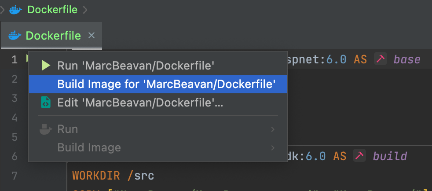Click the hammer icon next to the build stage
This screenshot has width=432, height=191.
[360, 156]
